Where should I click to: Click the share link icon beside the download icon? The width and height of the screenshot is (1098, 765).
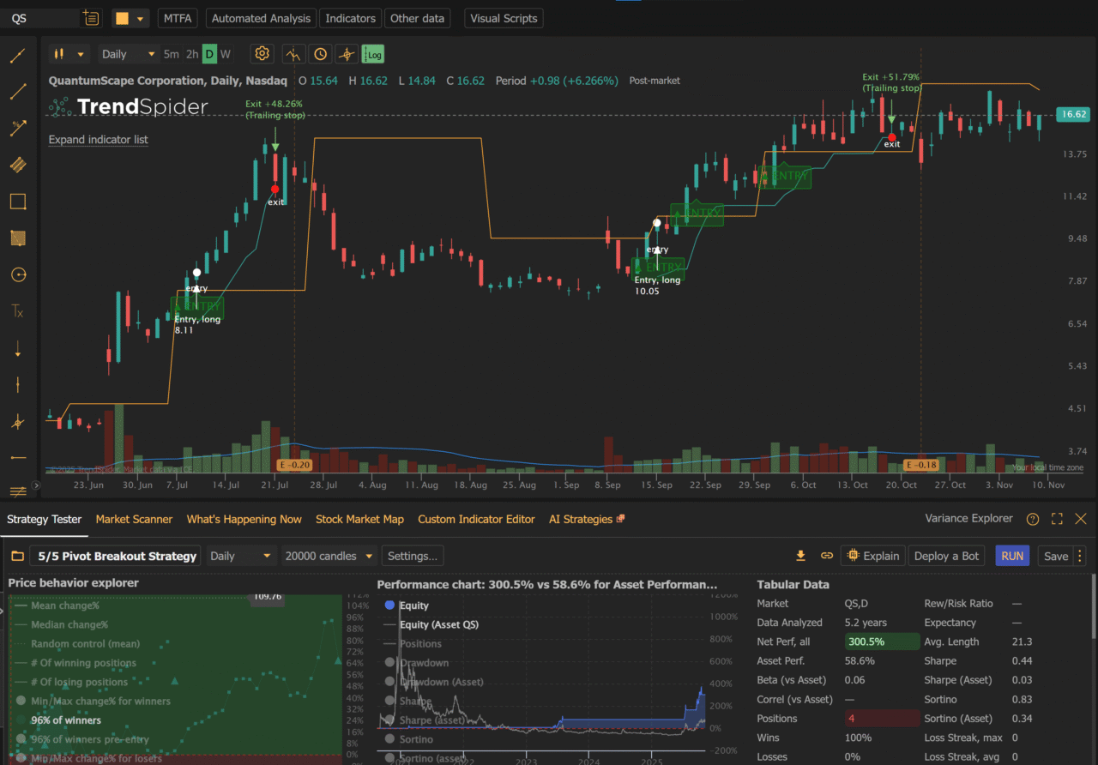point(826,556)
